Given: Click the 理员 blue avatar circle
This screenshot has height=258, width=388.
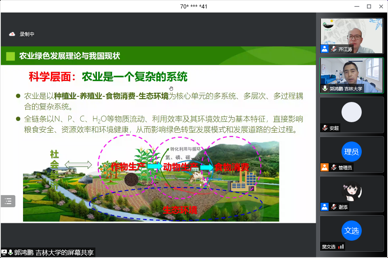Looking at the screenshot, I should (x=351, y=152).
